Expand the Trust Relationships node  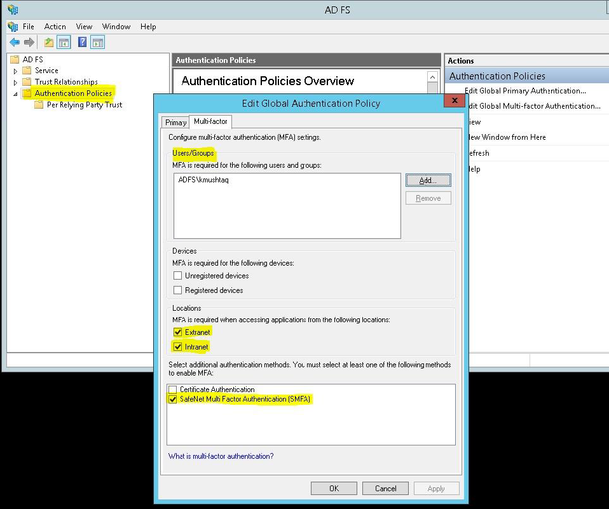16,82
